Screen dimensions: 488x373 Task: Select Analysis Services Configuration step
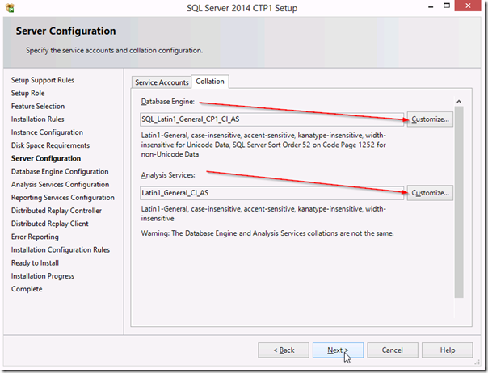coord(60,185)
